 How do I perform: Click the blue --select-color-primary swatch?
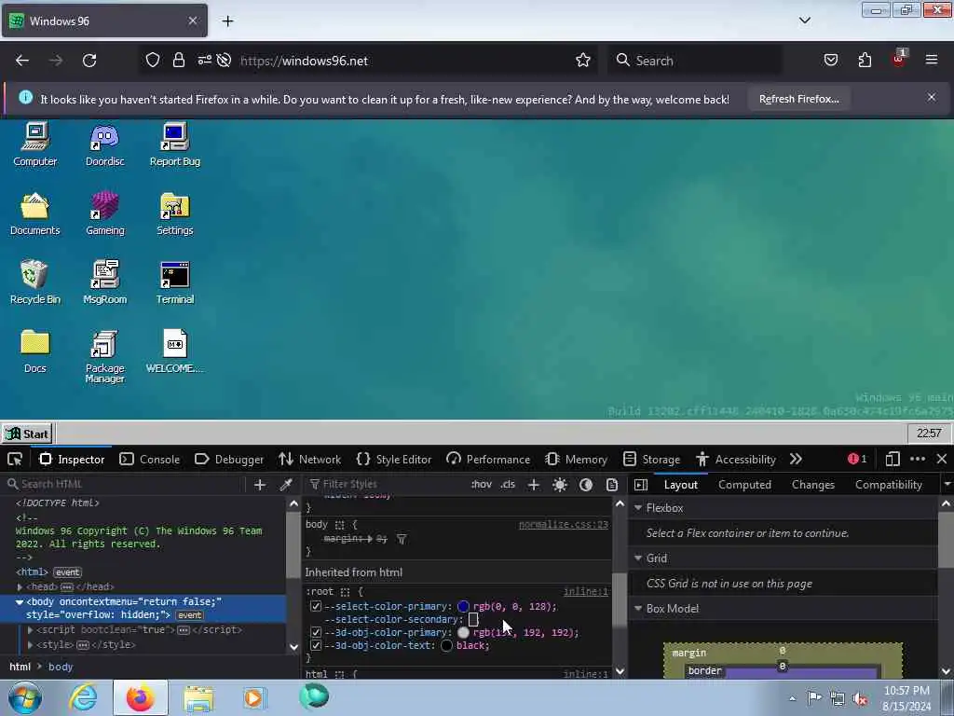tap(463, 606)
